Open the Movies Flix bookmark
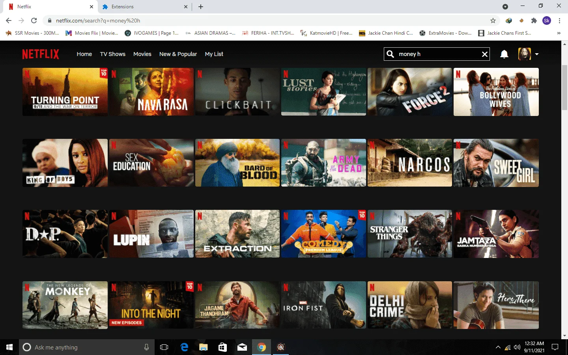568x355 pixels. (92, 33)
